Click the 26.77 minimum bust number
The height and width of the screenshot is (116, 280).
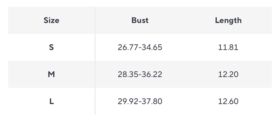tap(128, 47)
